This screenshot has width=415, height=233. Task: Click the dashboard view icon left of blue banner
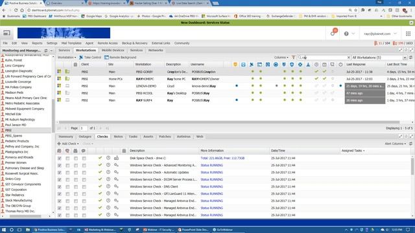[6, 33]
